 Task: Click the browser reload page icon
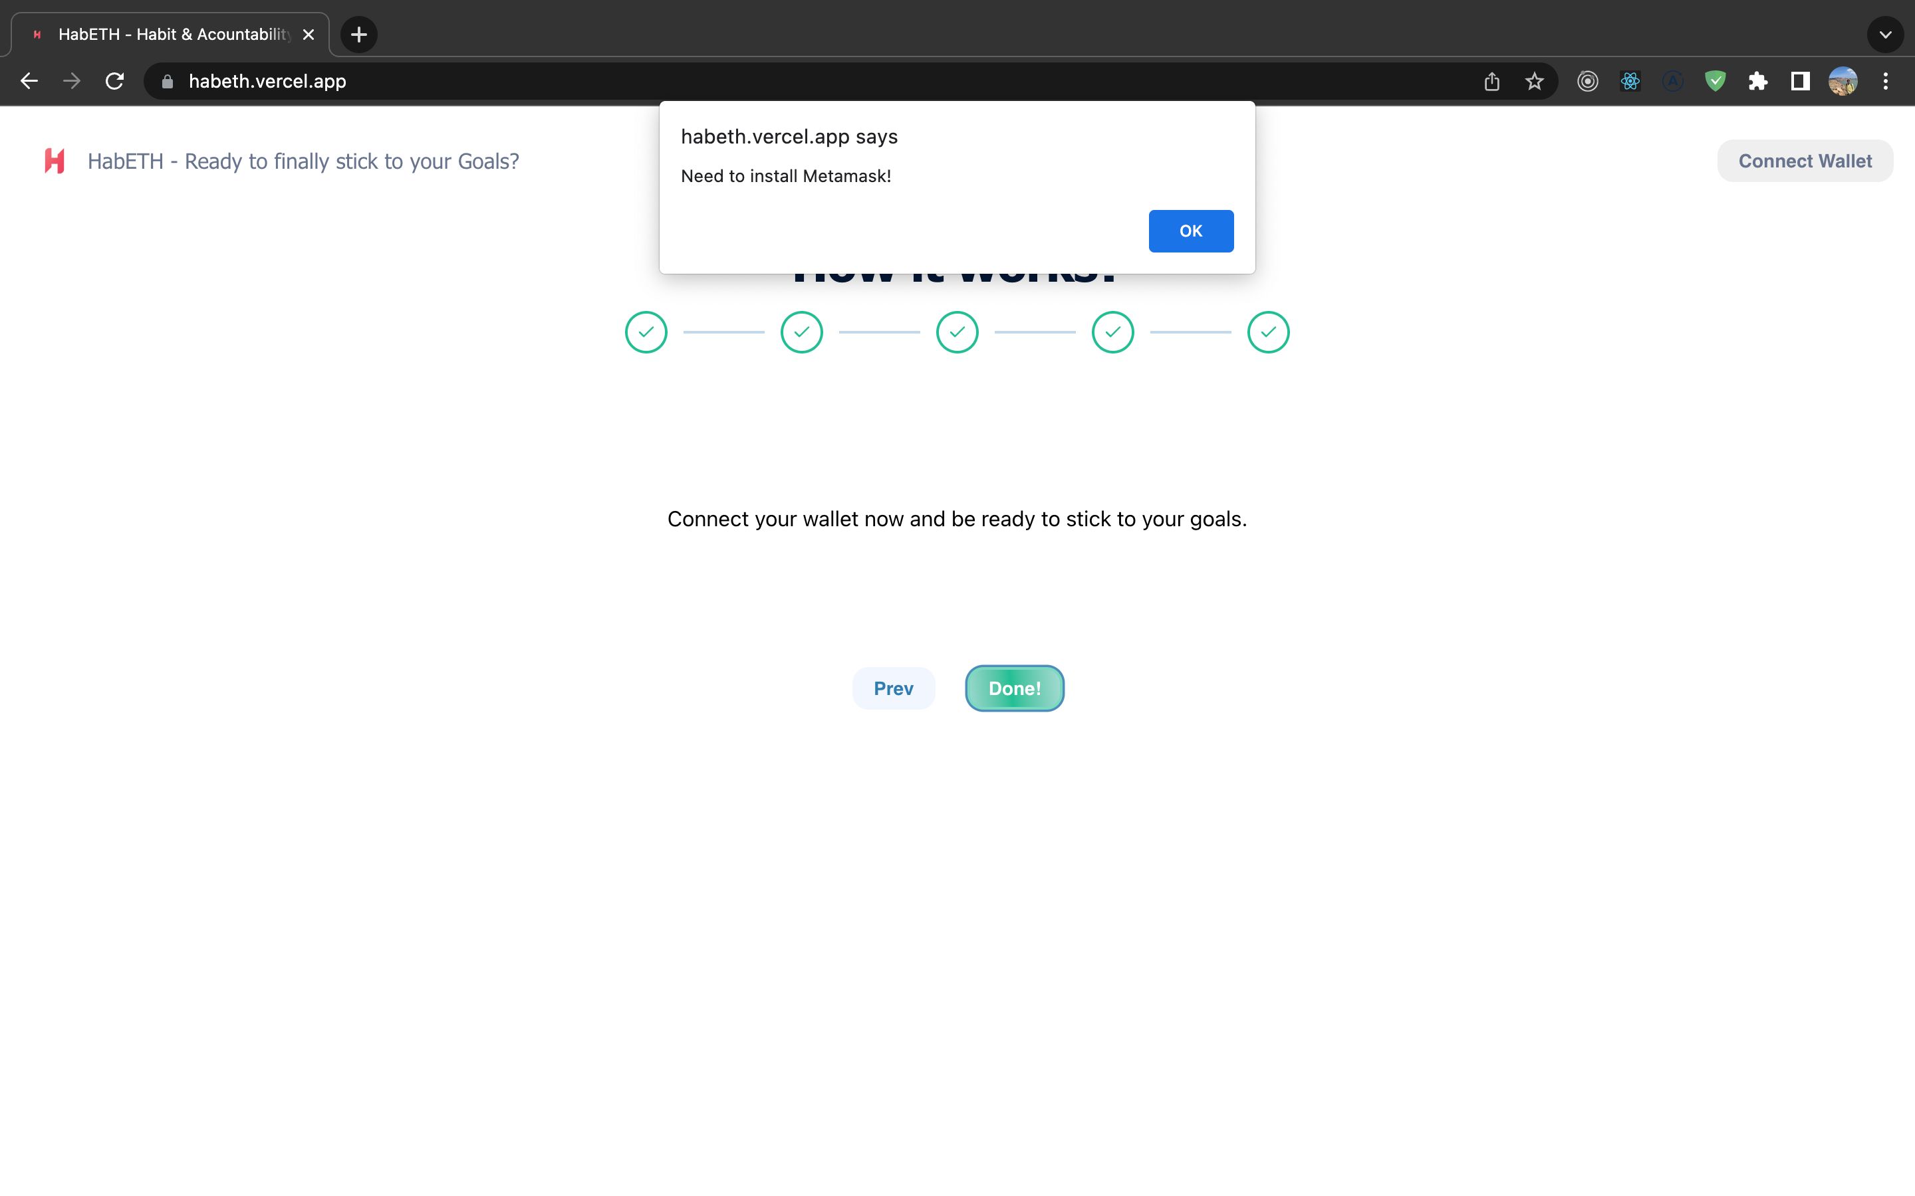click(116, 80)
